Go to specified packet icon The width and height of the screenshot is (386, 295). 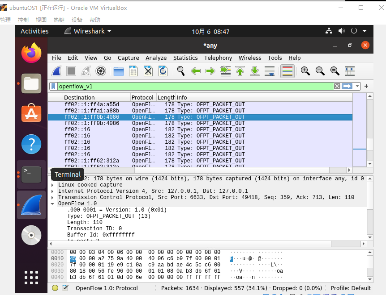[x=225, y=71]
